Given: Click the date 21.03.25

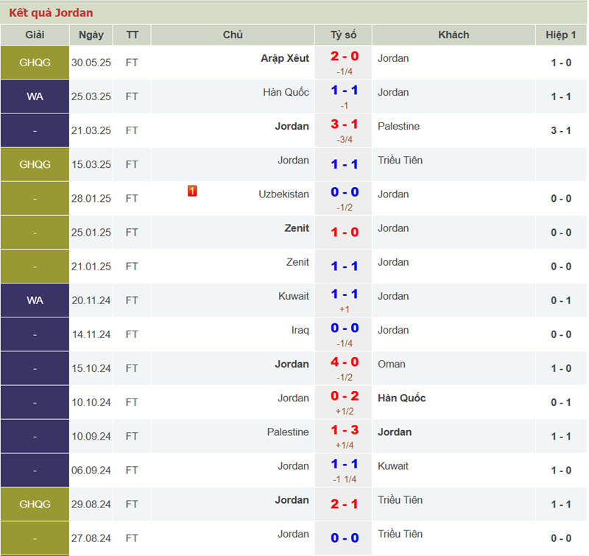Looking at the screenshot, I should point(91,131).
